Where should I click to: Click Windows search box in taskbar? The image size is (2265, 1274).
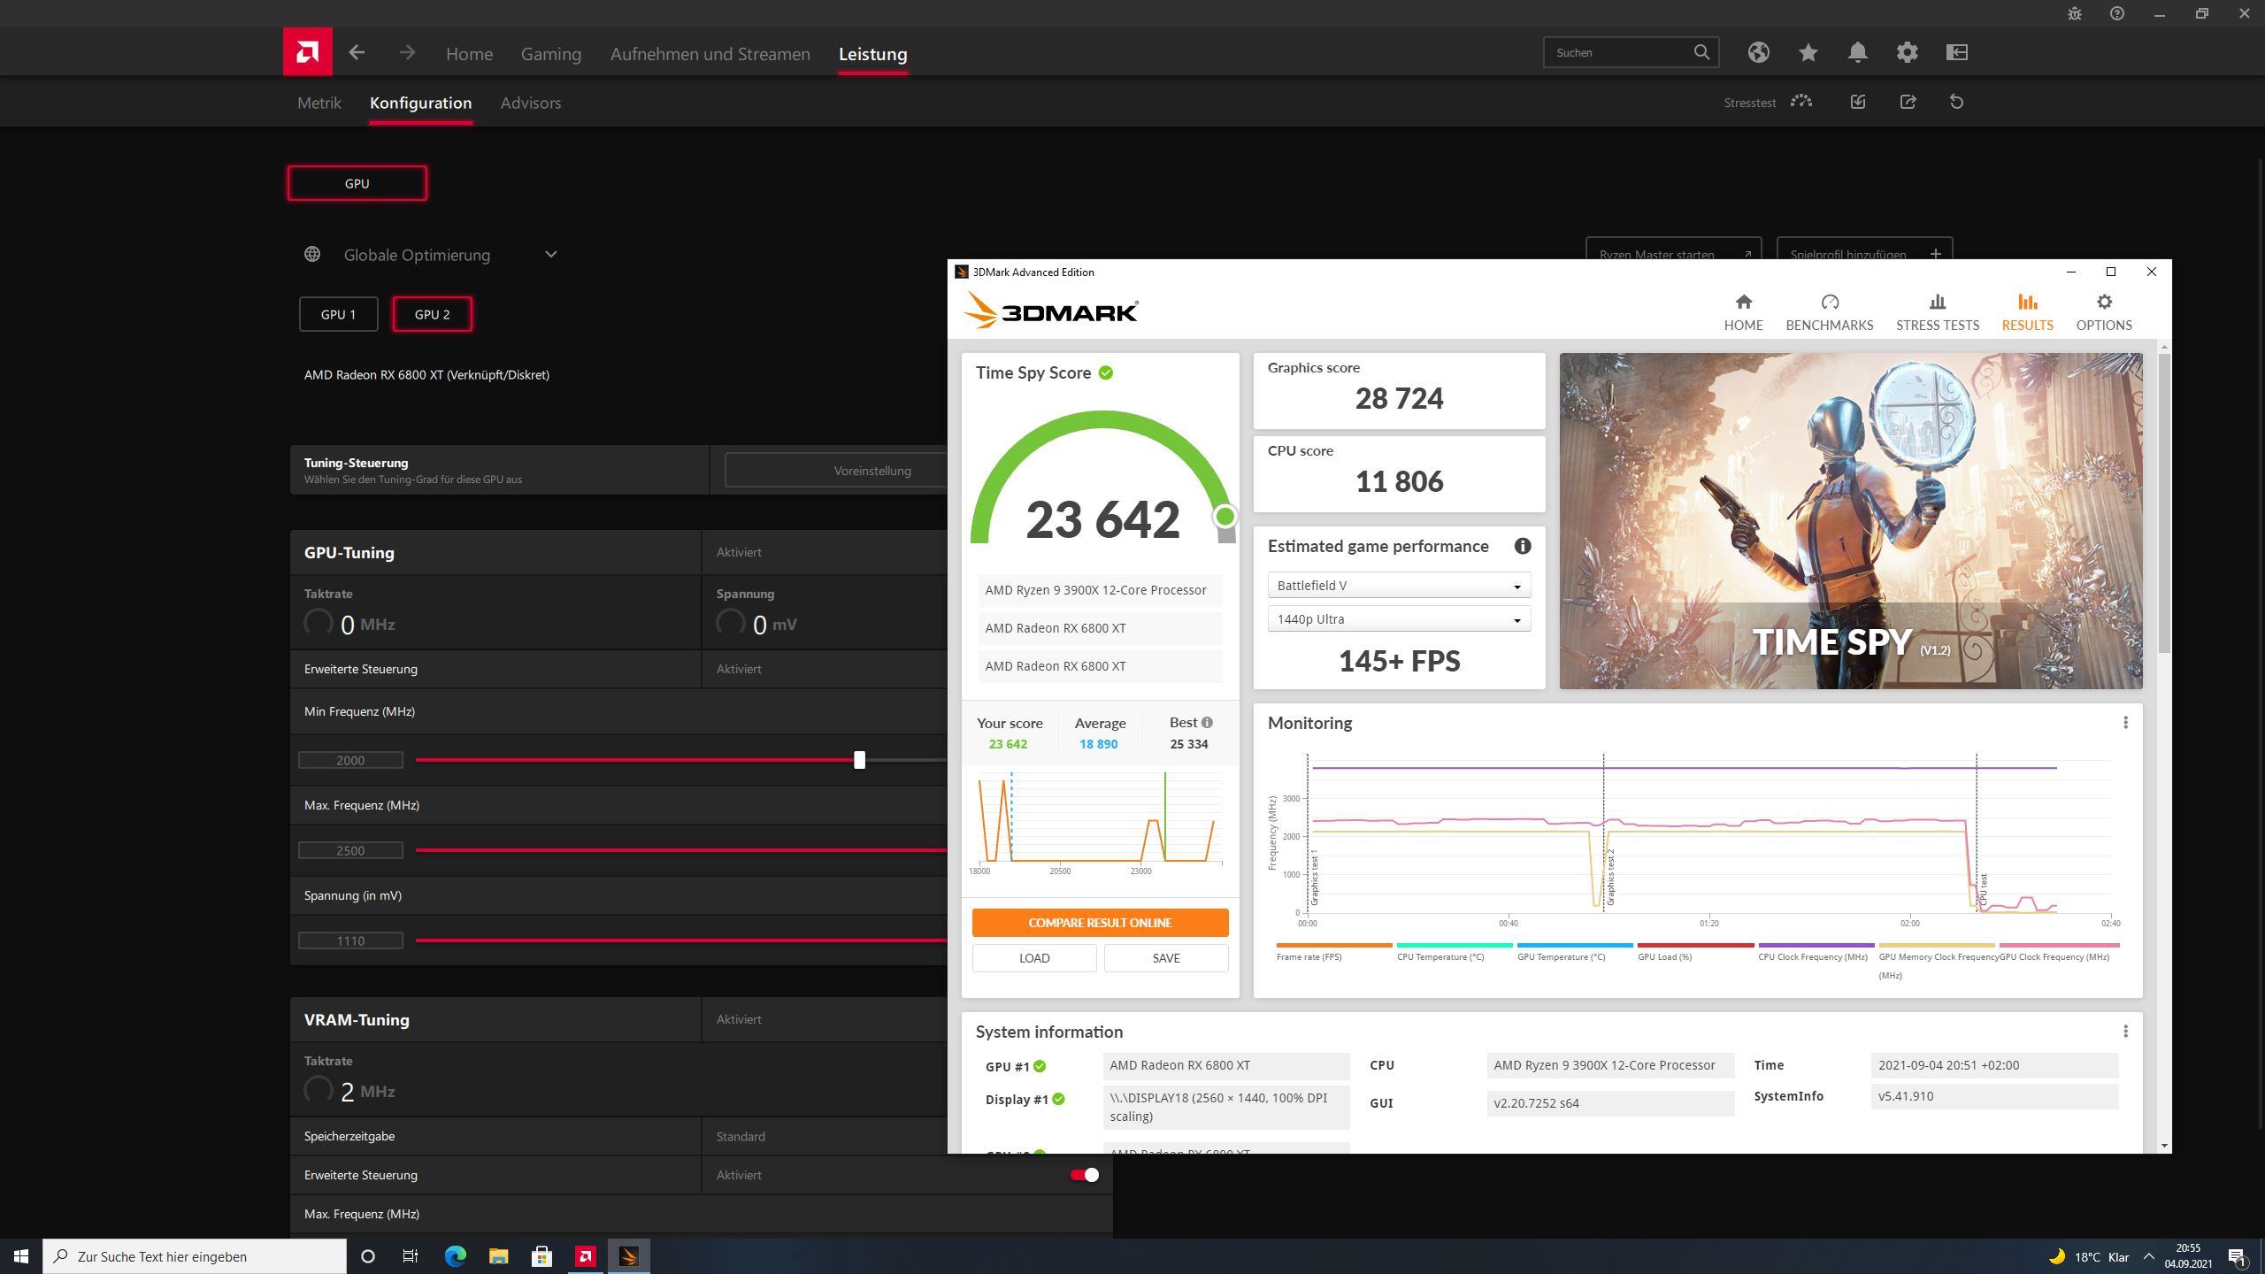coord(195,1256)
